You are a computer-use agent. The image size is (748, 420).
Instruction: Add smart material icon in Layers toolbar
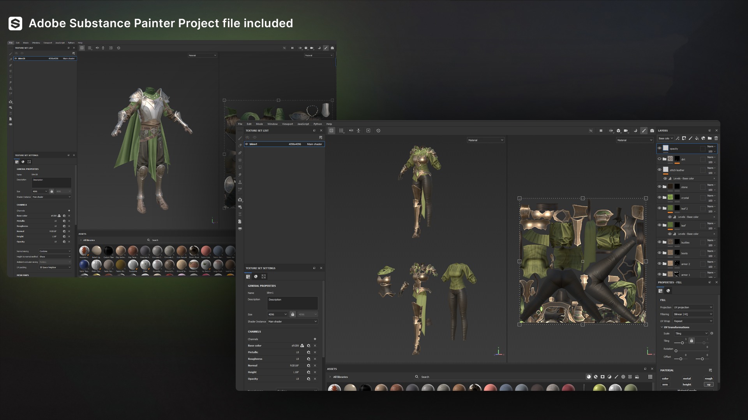click(x=703, y=138)
